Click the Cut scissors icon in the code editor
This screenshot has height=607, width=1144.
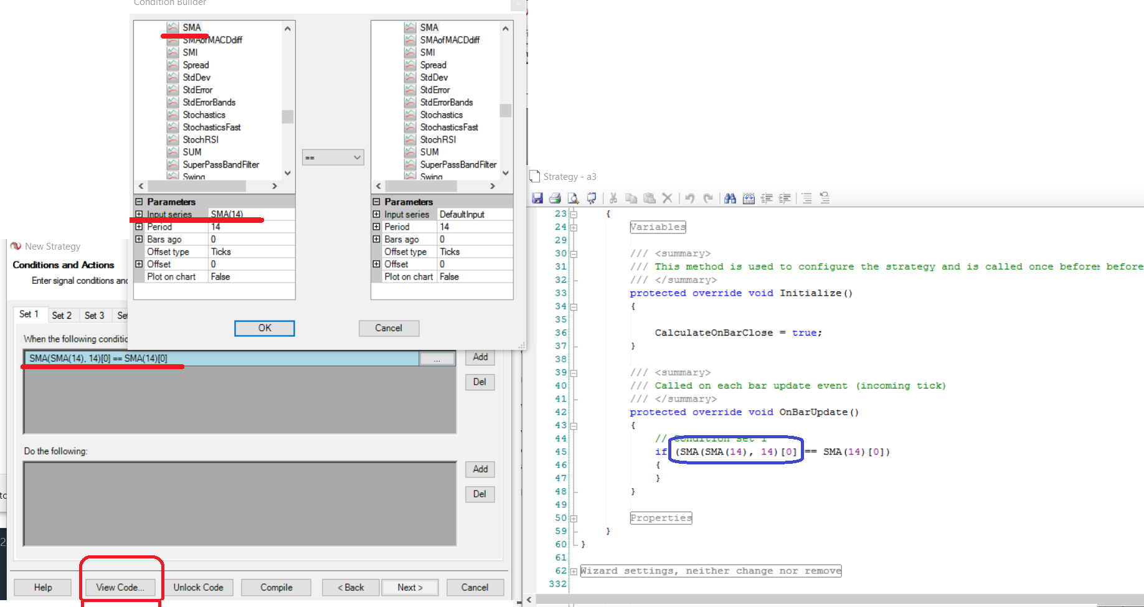613,198
